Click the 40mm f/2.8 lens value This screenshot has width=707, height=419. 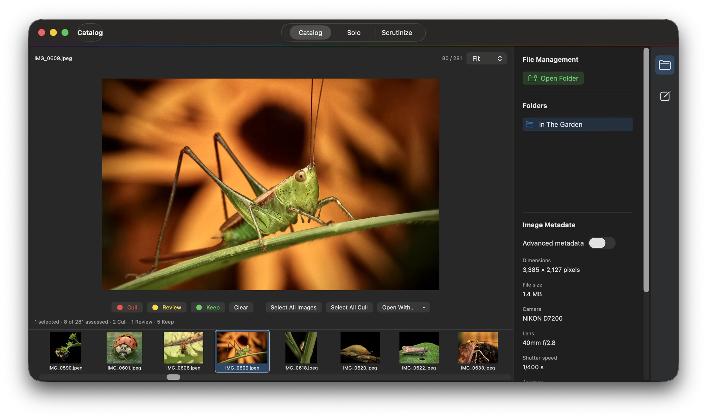tap(539, 343)
